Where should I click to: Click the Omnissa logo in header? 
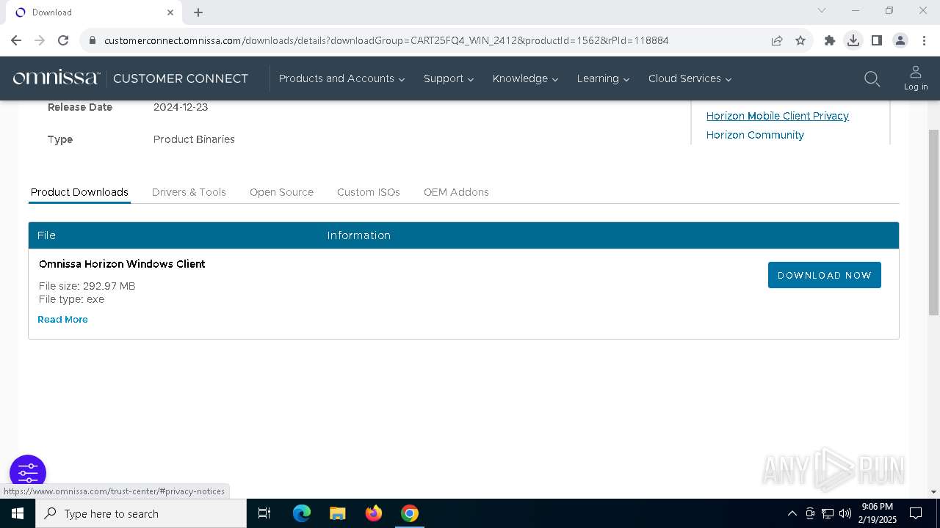click(x=57, y=78)
